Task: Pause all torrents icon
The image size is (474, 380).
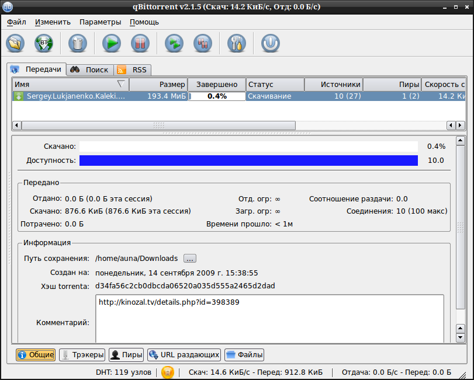Action: pyautogui.click(x=203, y=43)
